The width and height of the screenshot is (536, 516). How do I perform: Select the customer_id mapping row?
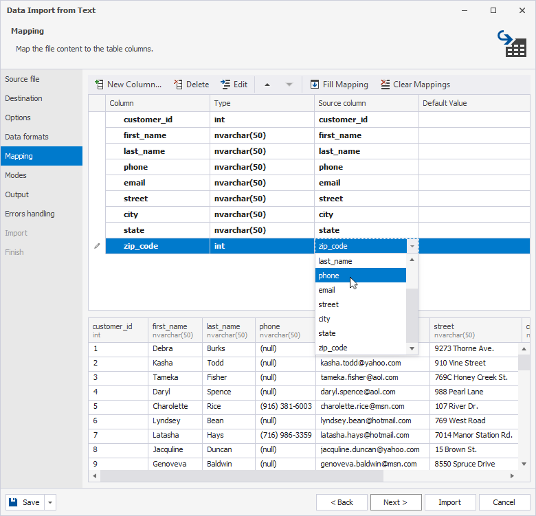click(x=317, y=120)
